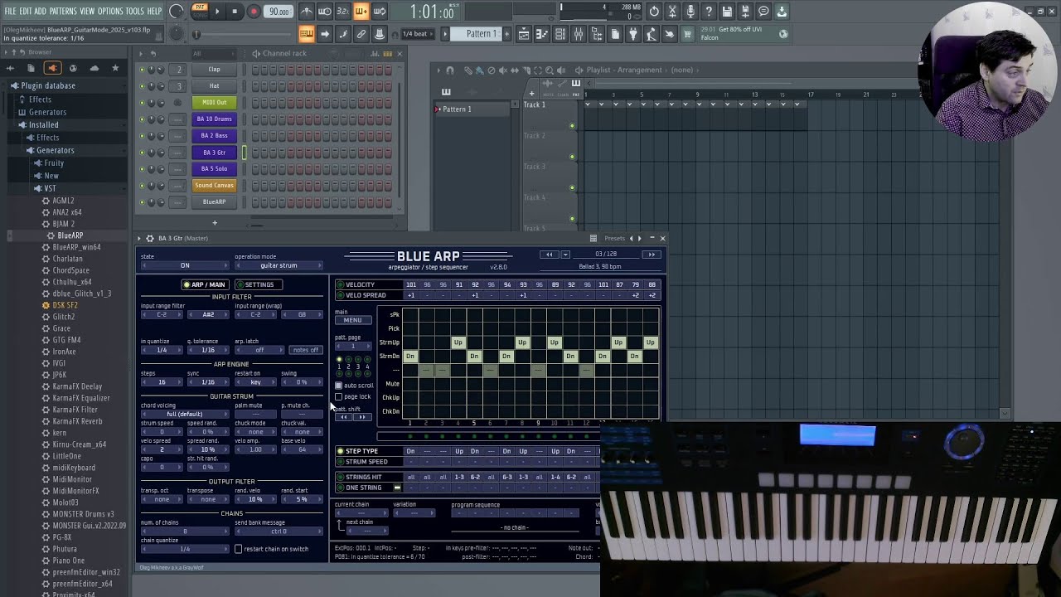1061x597 pixels.
Task: Toggle the ONE STRING lane power indicator
Action: 341,488
